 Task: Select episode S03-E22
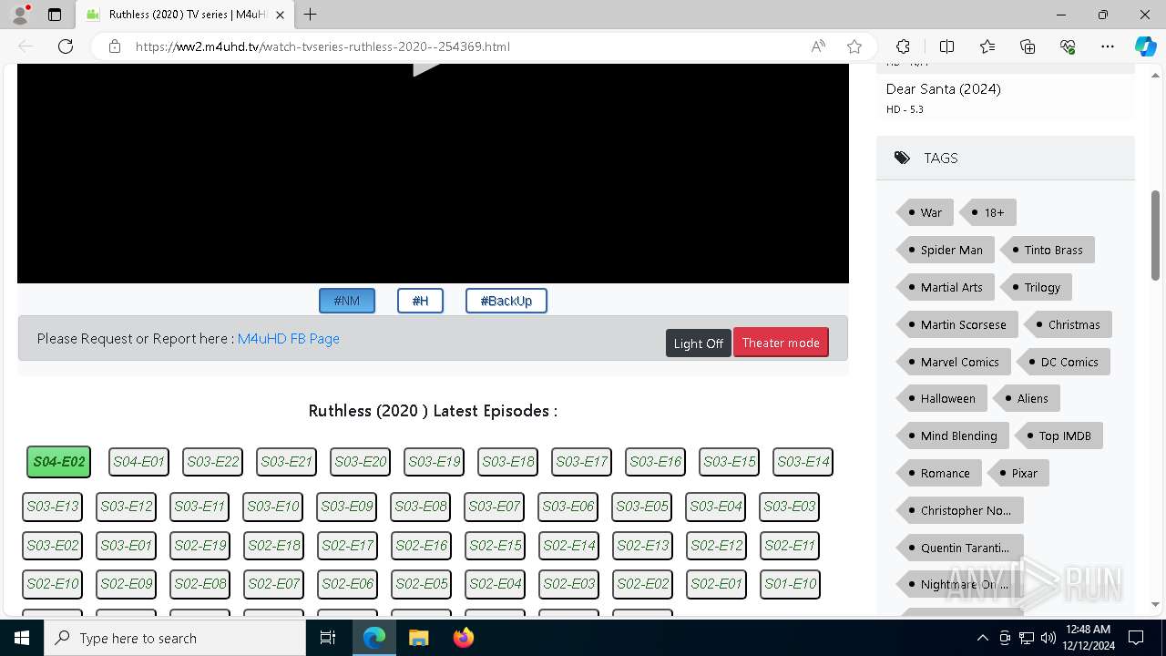[x=212, y=462]
